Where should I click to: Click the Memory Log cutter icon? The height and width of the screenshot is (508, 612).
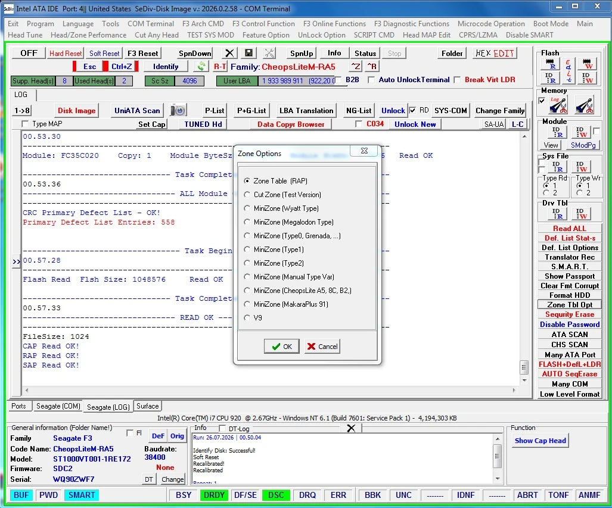(557, 105)
